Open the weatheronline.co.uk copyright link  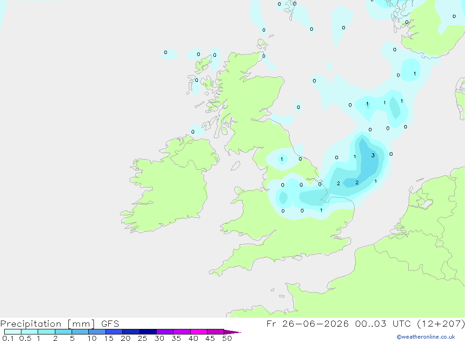tap(425, 337)
